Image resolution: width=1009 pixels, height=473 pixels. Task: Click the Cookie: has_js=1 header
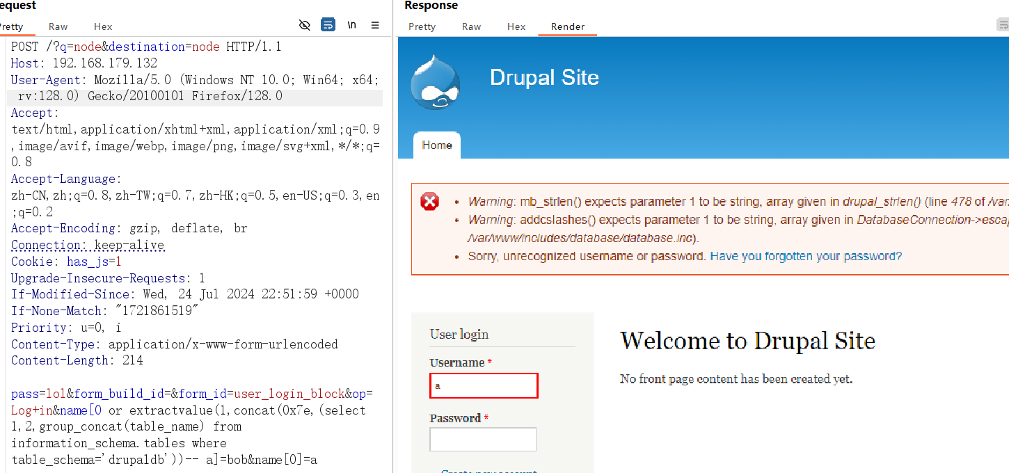(66, 262)
